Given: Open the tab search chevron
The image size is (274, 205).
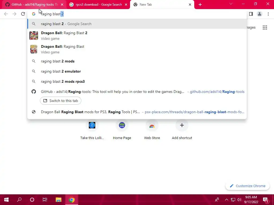Looking at the screenshot, I should click(231, 4).
